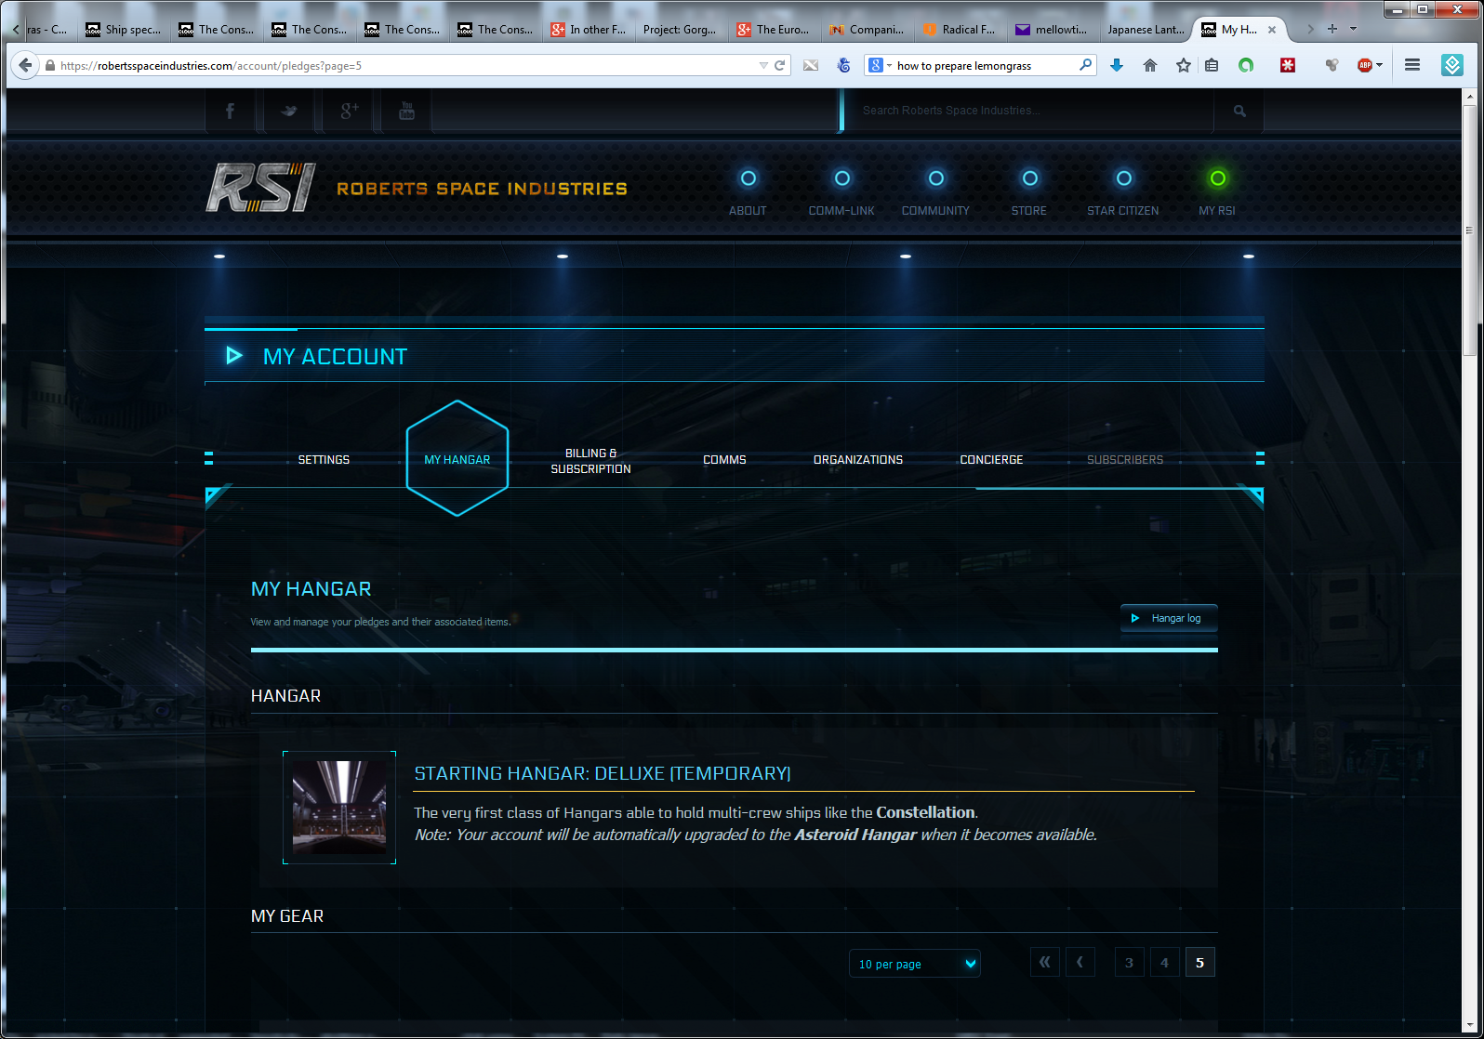Switch to the Ship spec... browser tab
Viewport: 1484px width, 1039px height.
pyautogui.click(x=124, y=30)
